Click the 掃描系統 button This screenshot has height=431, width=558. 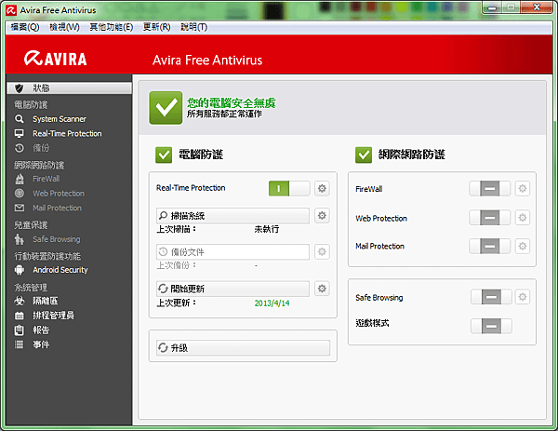click(x=232, y=216)
